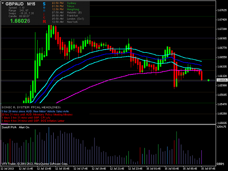This screenshot has width=228, height=171.
Task: Click the 1.65470 price scale label
Action: pyautogui.click(x=222, y=104)
